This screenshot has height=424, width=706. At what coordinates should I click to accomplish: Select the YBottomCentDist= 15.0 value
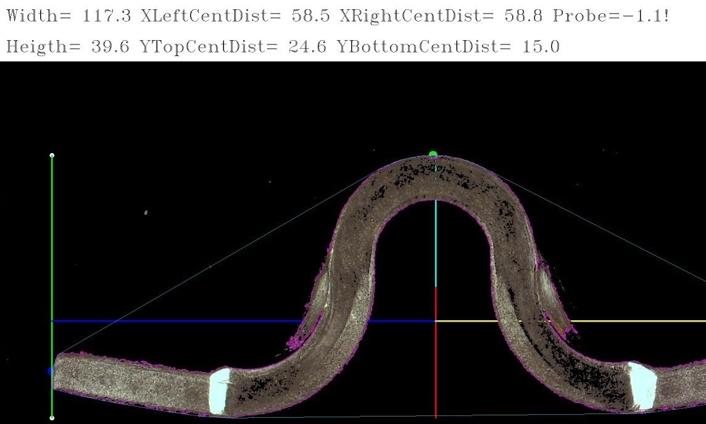click(x=448, y=47)
